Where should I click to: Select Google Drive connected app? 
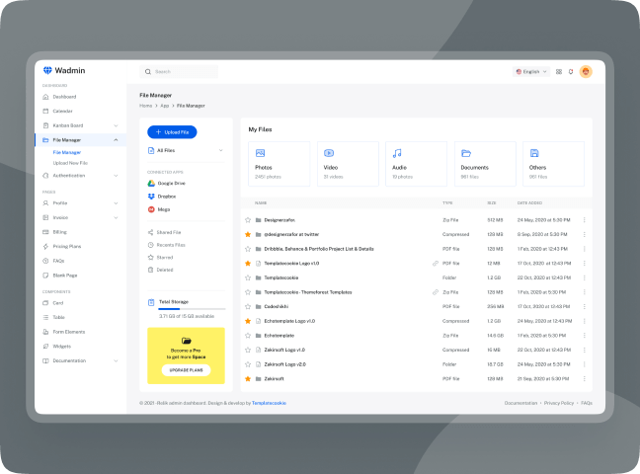coord(167,184)
